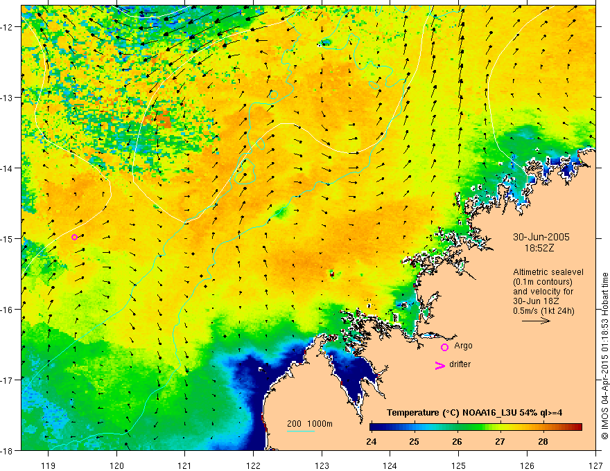Click the longitude axis label '125'
Image resolution: width=610 pixels, height=471 pixels.
coord(459,465)
